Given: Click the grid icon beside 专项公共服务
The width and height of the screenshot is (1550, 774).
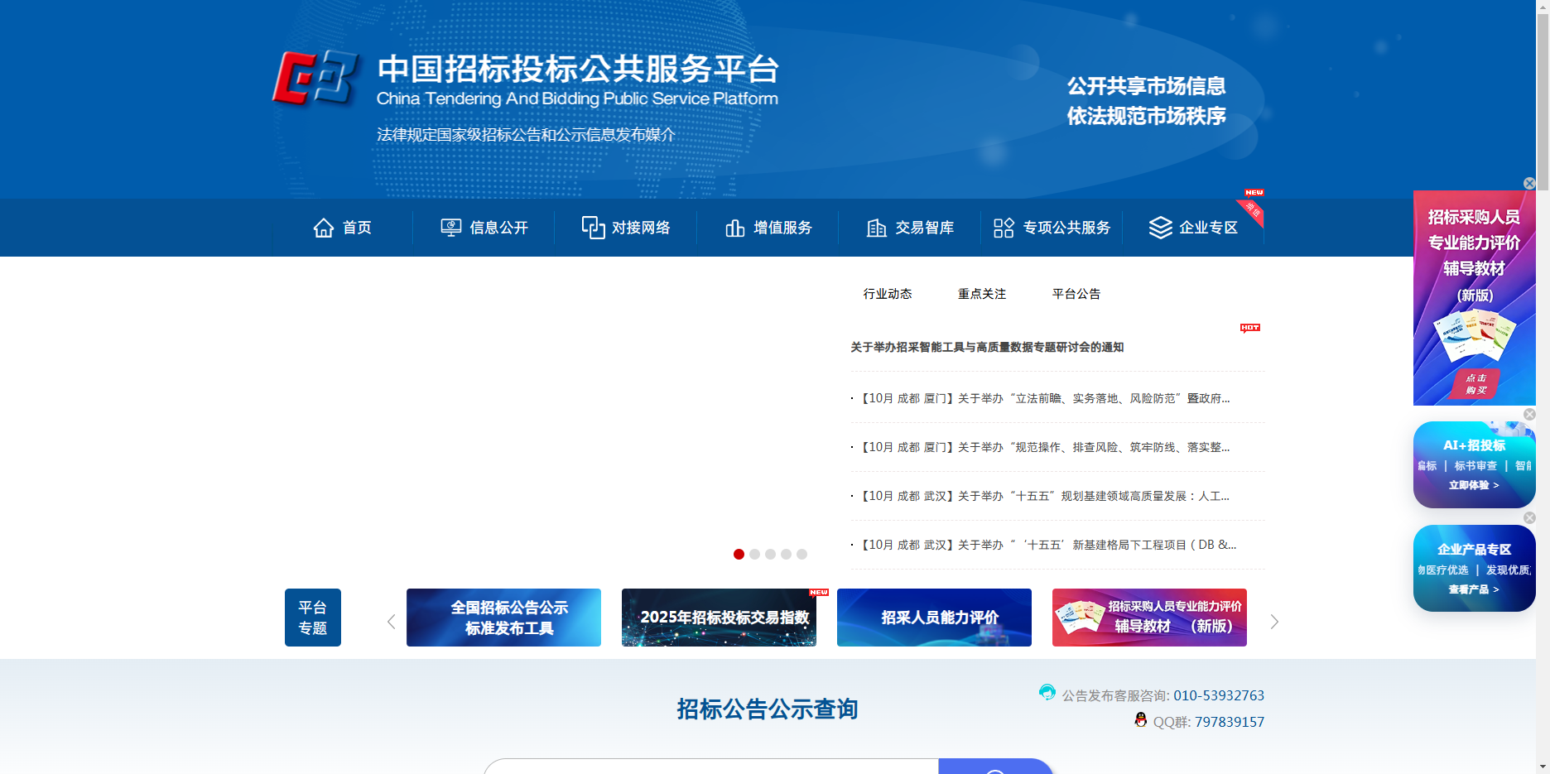Looking at the screenshot, I should click(x=1004, y=228).
